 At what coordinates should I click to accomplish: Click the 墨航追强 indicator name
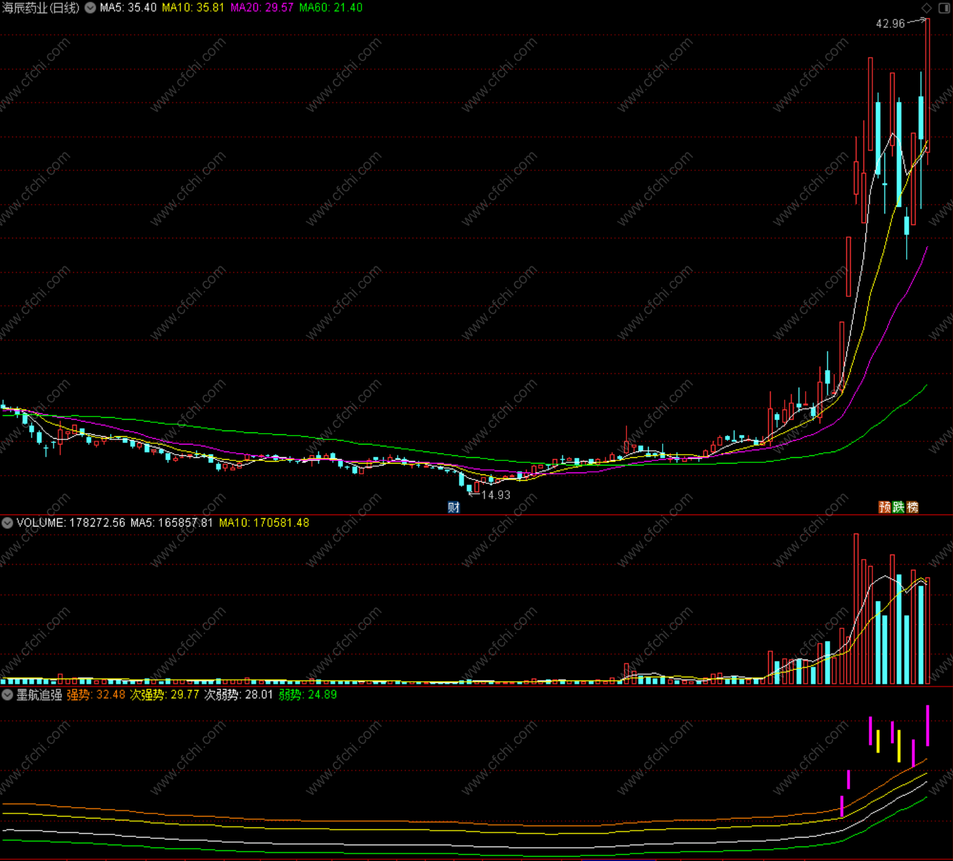point(39,694)
